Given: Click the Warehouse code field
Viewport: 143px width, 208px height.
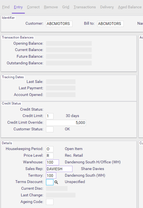Looking at the screenshot, I should (x=52, y=162).
